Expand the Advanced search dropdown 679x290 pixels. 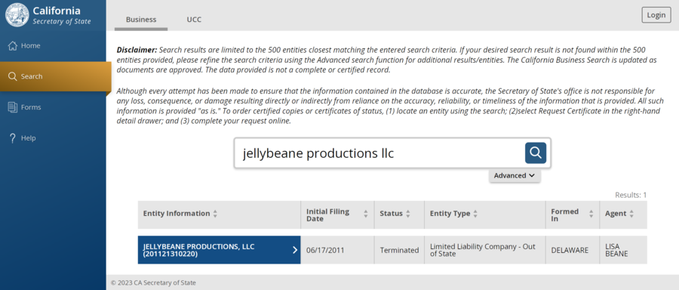(515, 175)
